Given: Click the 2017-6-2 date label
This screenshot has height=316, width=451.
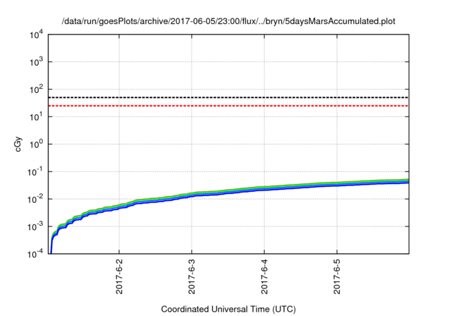Looking at the screenshot, I should pyautogui.click(x=119, y=276).
